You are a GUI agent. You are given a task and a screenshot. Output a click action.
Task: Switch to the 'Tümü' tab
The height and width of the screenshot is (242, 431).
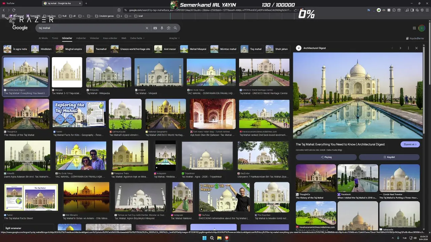55,38
